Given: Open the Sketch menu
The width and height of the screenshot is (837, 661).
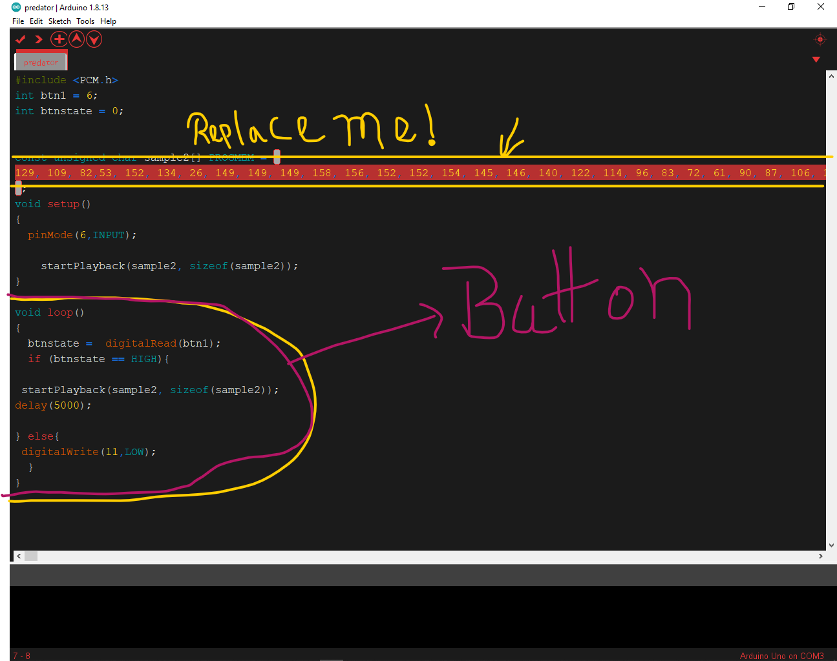Looking at the screenshot, I should [x=59, y=21].
